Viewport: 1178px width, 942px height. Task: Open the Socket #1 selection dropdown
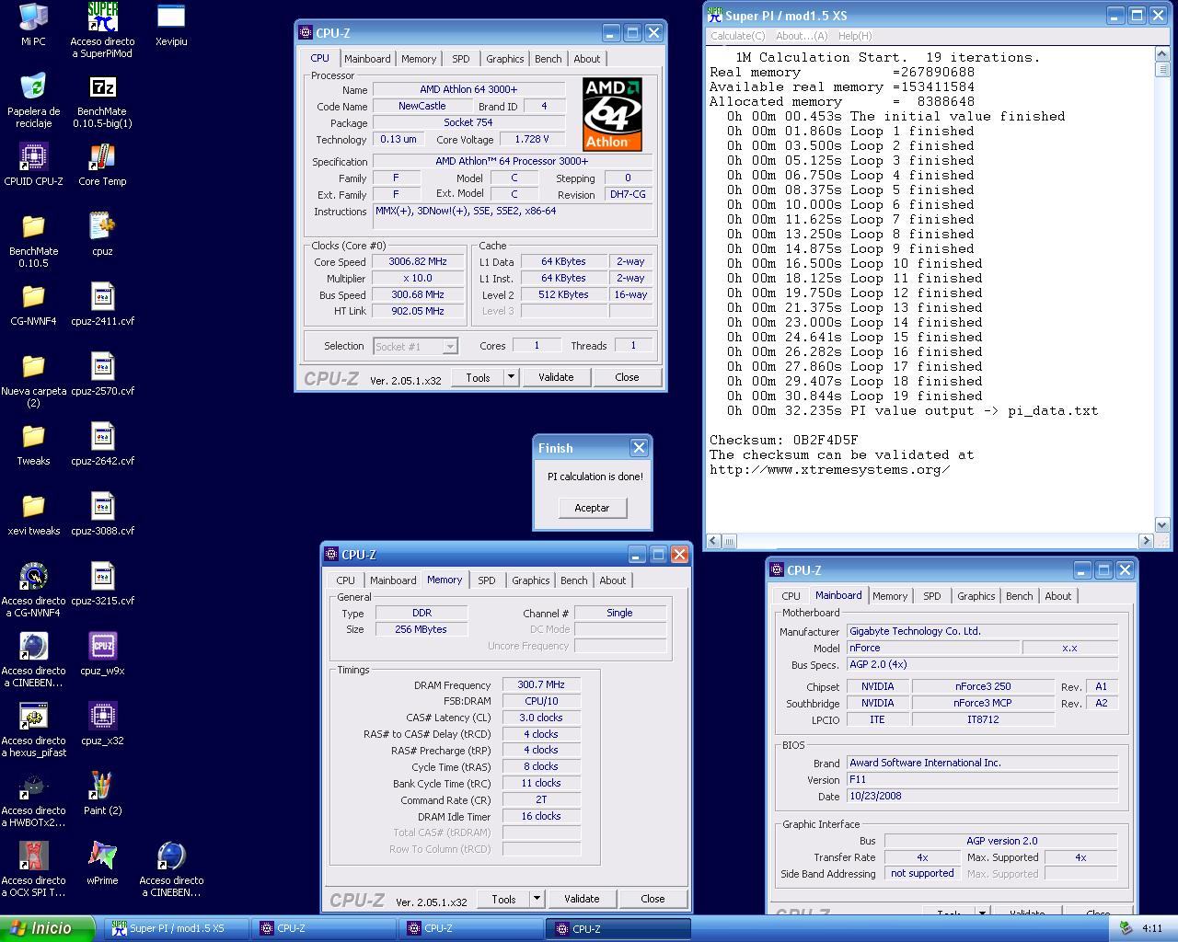pos(415,346)
